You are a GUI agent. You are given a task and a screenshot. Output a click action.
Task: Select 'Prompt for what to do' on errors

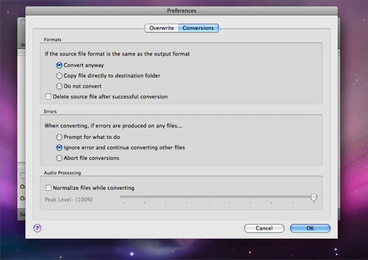[x=60, y=137]
